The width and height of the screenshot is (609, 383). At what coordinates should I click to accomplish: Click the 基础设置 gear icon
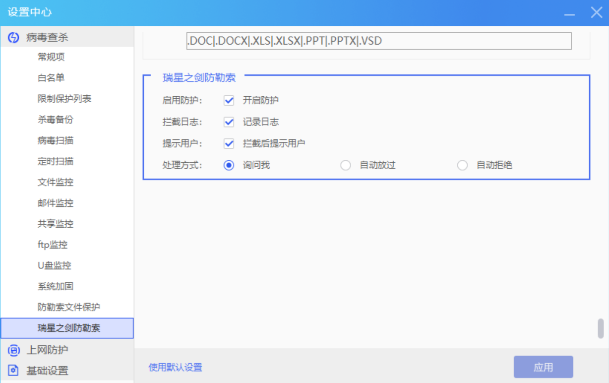13,371
